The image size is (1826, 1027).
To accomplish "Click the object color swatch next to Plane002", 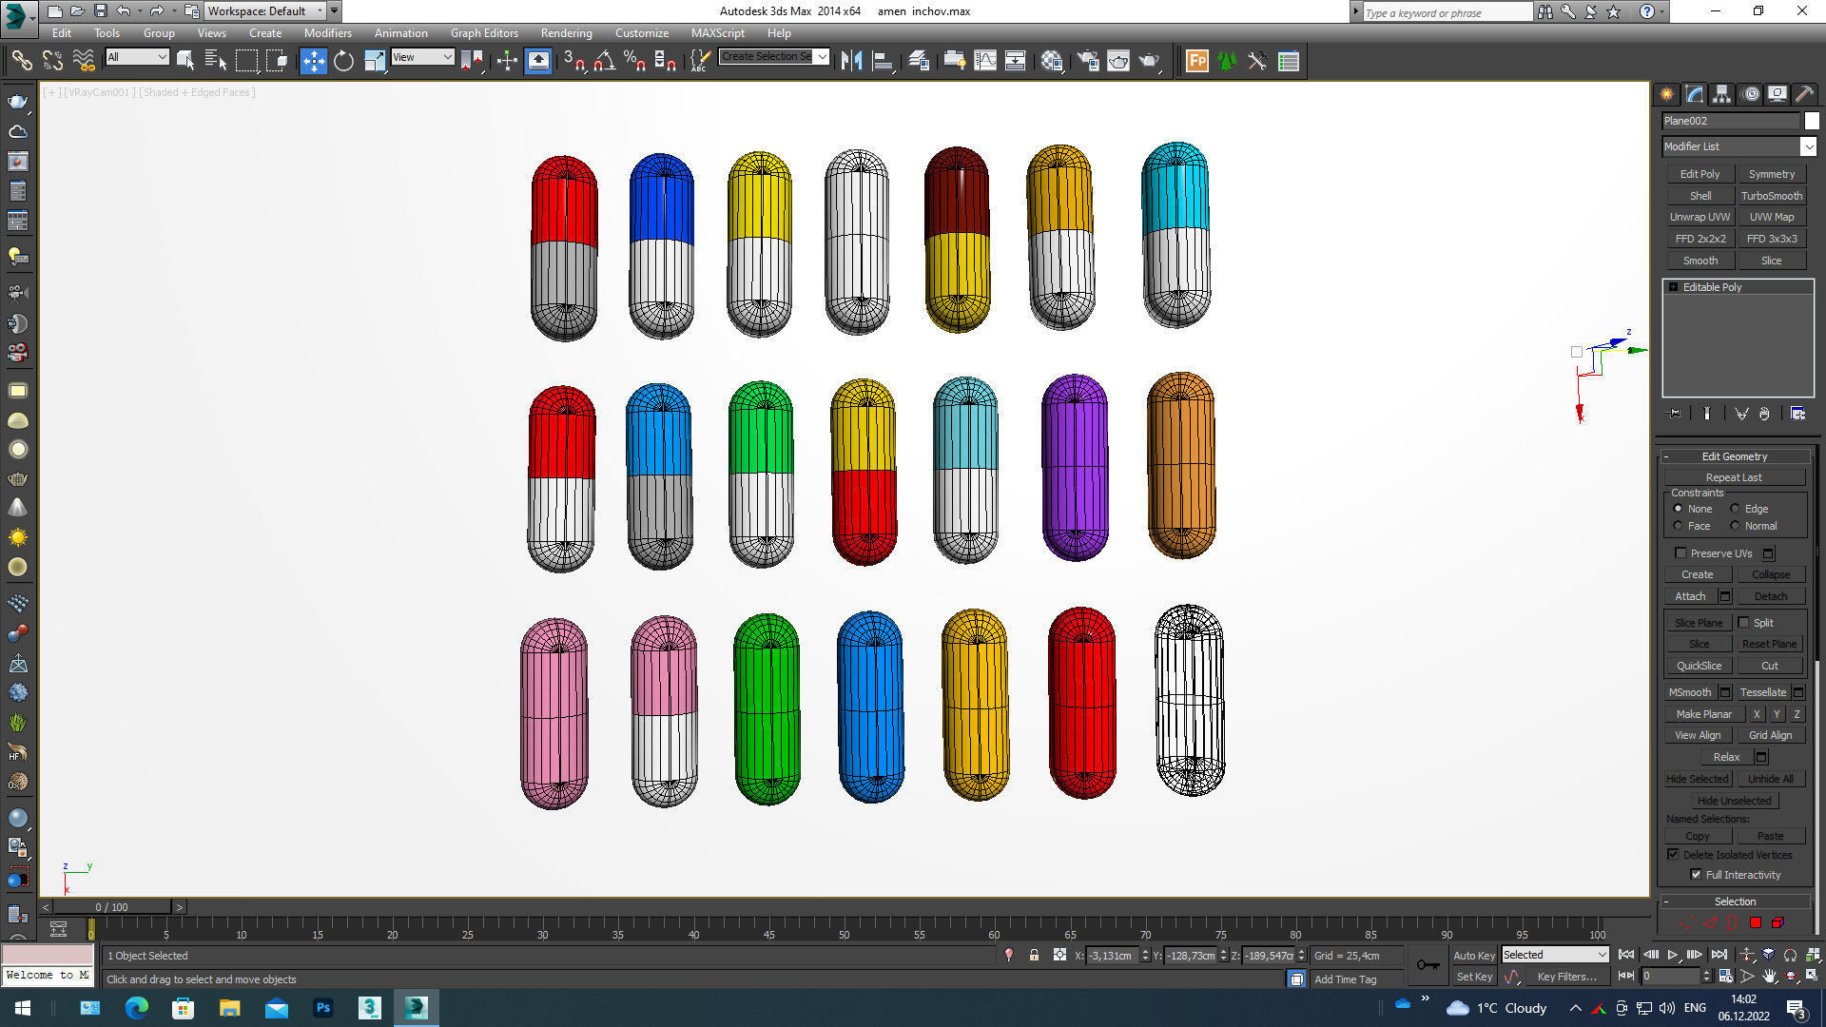I will [x=1813, y=121].
